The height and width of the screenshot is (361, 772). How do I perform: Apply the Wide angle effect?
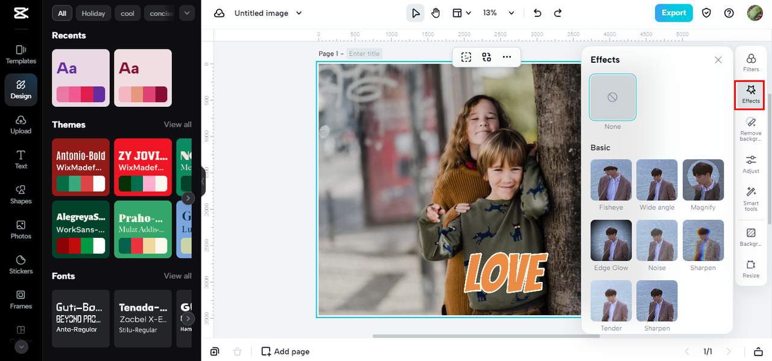click(x=657, y=180)
